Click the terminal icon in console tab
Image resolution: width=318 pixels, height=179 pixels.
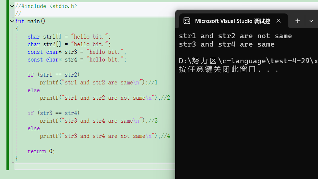click(187, 21)
